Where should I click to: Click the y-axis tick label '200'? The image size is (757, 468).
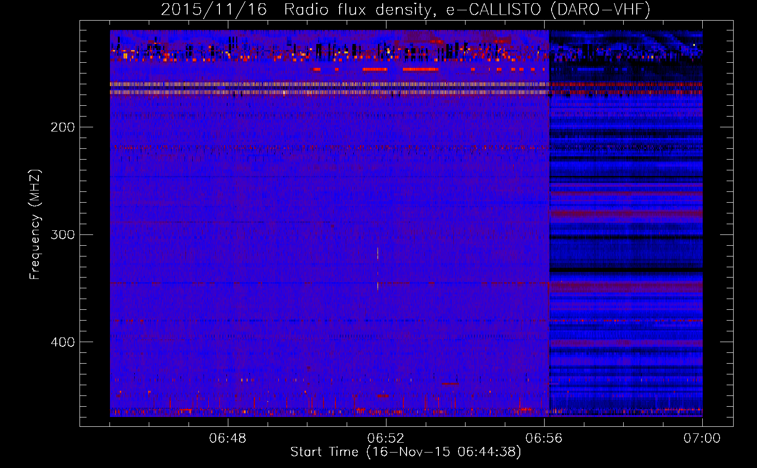(x=63, y=127)
